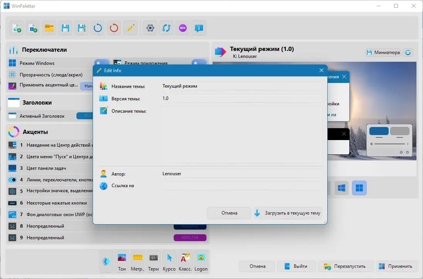Open the Курсо cursors tool
The image size is (423, 279).
coord(169,262)
